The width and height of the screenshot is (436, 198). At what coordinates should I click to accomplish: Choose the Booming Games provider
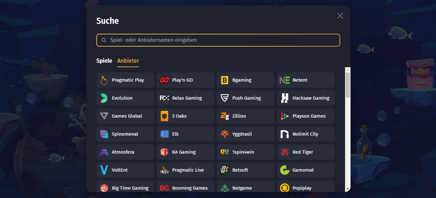tap(185, 186)
